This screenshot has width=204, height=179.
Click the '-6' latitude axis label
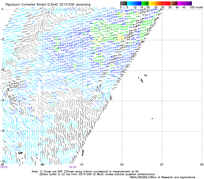click(x=2, y=100)
